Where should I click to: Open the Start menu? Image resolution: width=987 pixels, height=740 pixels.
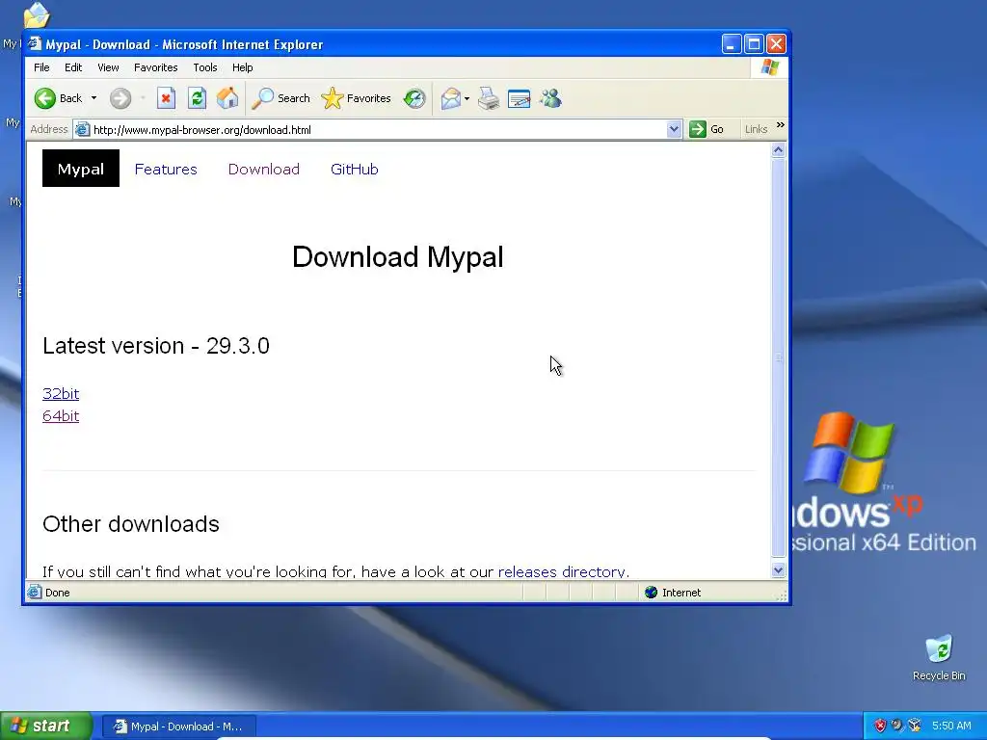coord(46,726)
